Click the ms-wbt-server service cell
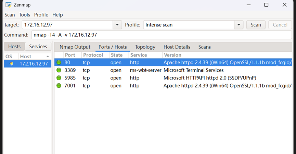Viewport: 296px width, 154px height. tap(145, 70)
